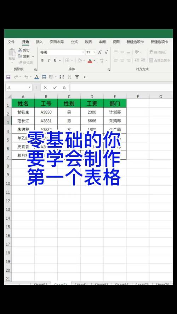Switch to the Review (审阅) tab
Image resolution: width=177 pixels, height=314 pixels.
102,42
